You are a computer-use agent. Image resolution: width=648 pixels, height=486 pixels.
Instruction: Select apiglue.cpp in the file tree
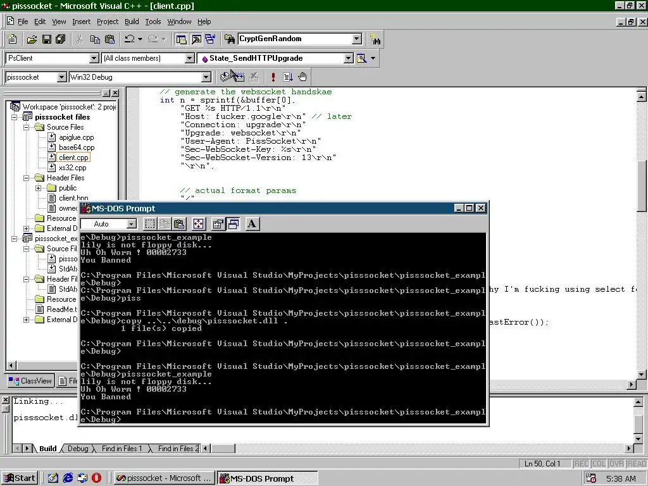click(x=76, y=137)
